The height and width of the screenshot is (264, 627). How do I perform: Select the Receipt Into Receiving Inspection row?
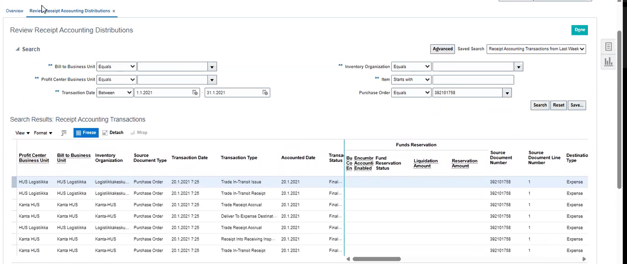(x=300, y=239)
